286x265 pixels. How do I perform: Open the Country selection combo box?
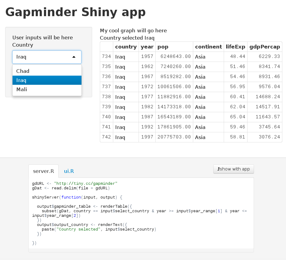point(47,57)
